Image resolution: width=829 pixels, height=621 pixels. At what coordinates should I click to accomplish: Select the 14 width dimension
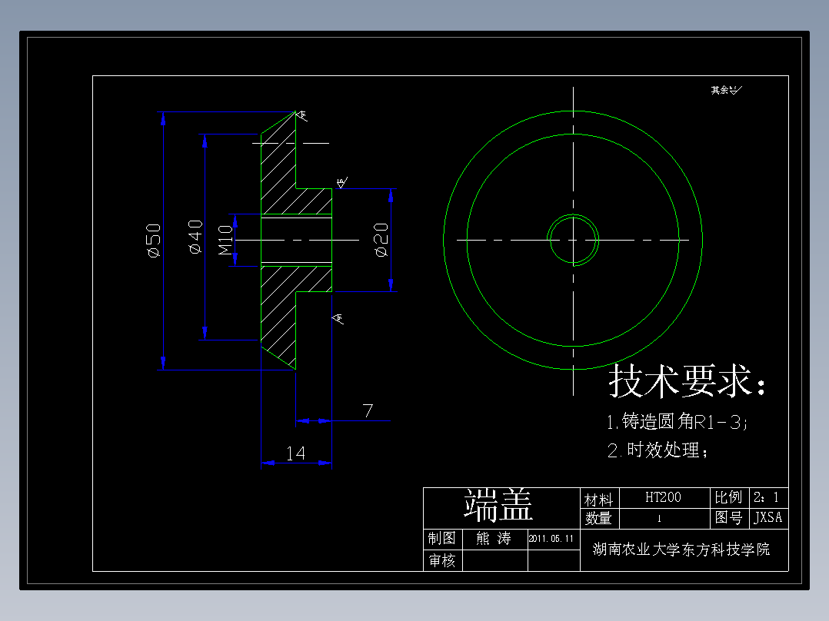point(295,453)
